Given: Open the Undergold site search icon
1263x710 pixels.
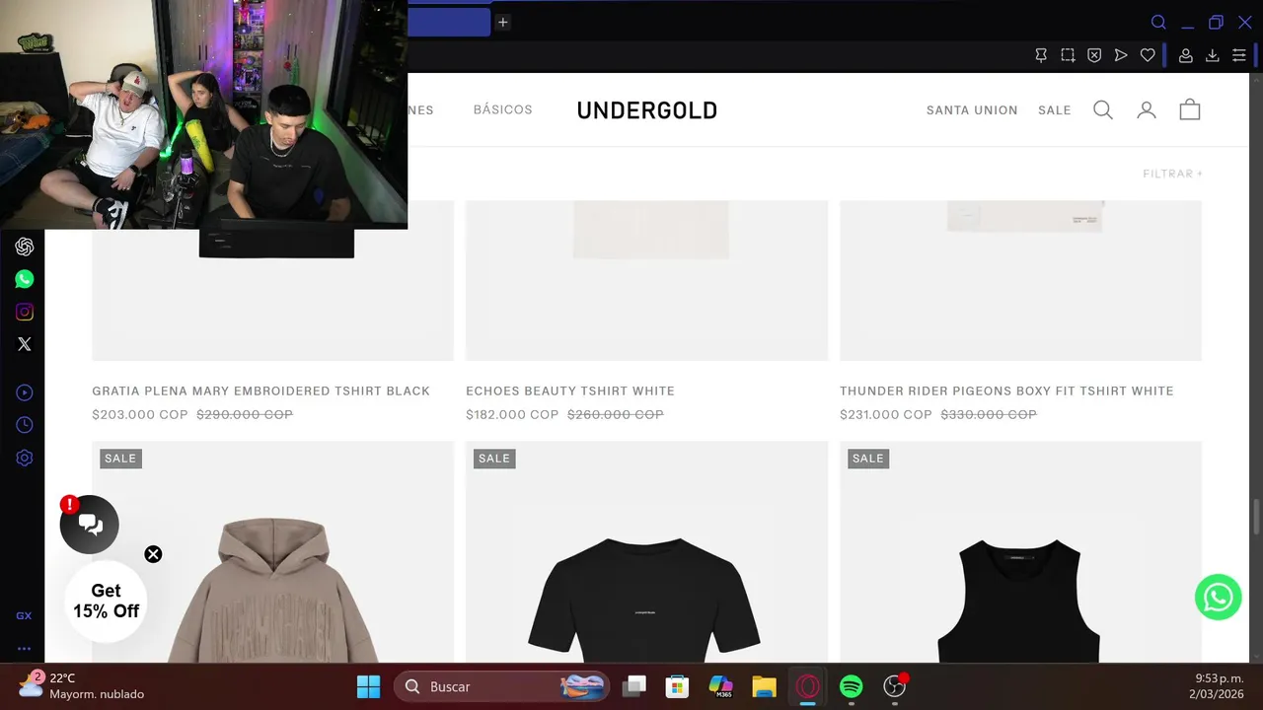Looking at the screenshot, I should pos(1103,109).
